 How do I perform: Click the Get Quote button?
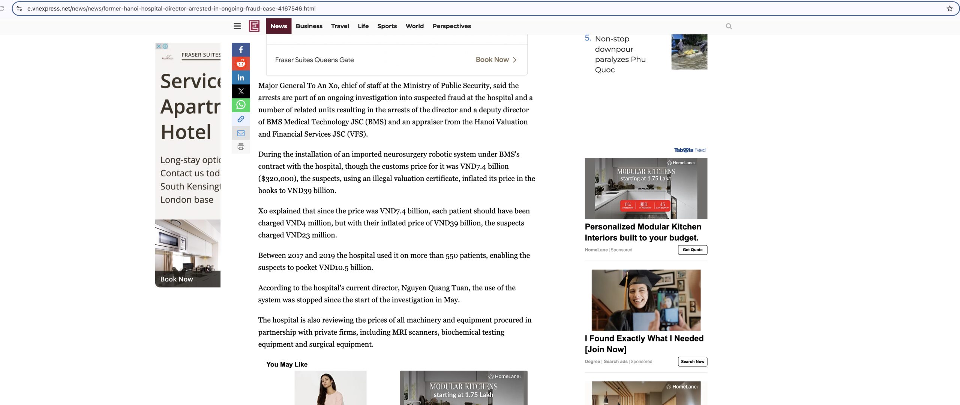(x=692, y=250)
